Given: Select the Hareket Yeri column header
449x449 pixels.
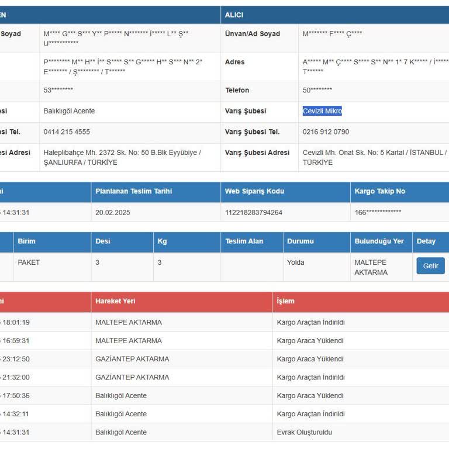Looking at the screenshot, I should coord(115,301).
